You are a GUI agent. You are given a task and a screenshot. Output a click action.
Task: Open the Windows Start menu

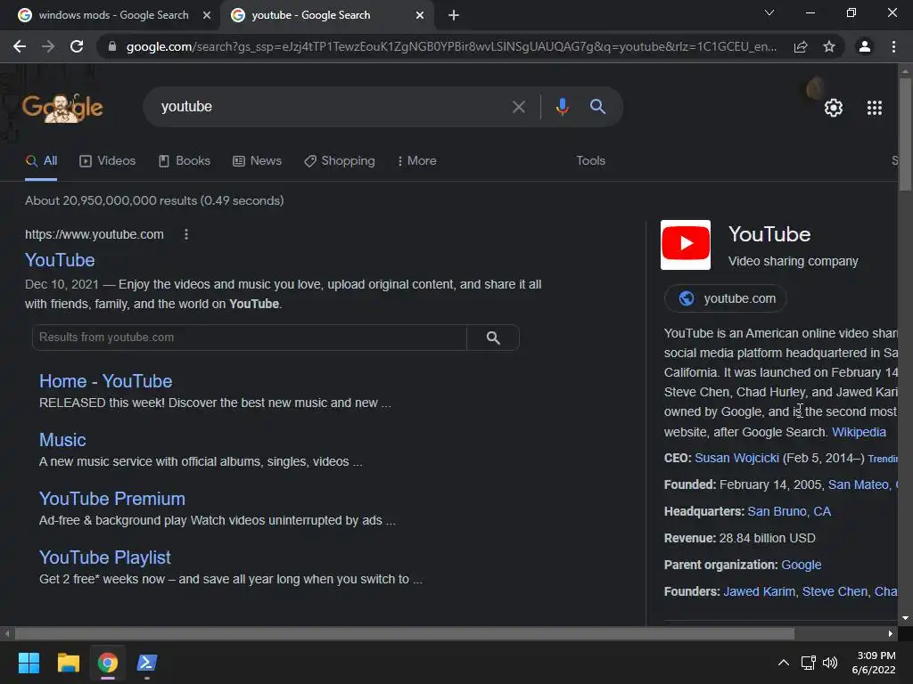[29, 663]
